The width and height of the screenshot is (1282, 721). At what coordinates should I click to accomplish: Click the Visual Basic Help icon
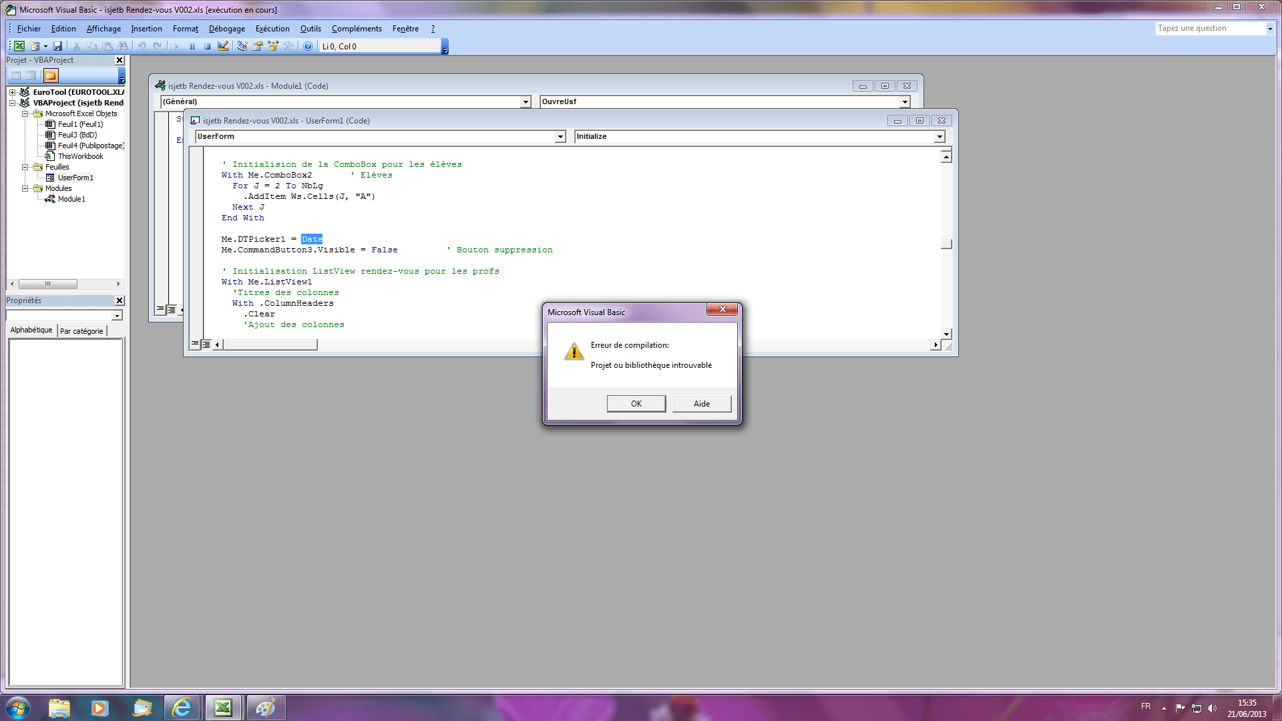[x=308, y=46]
